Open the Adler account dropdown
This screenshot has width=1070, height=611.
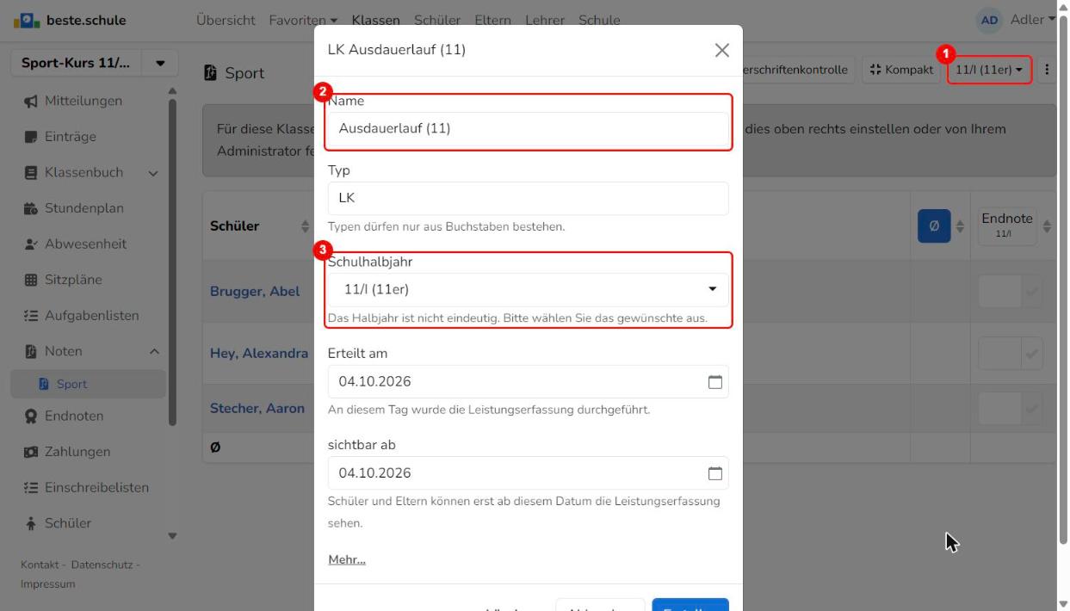1032,20
